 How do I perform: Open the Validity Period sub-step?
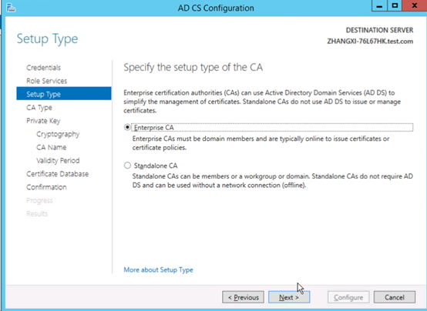coord(58,161)
